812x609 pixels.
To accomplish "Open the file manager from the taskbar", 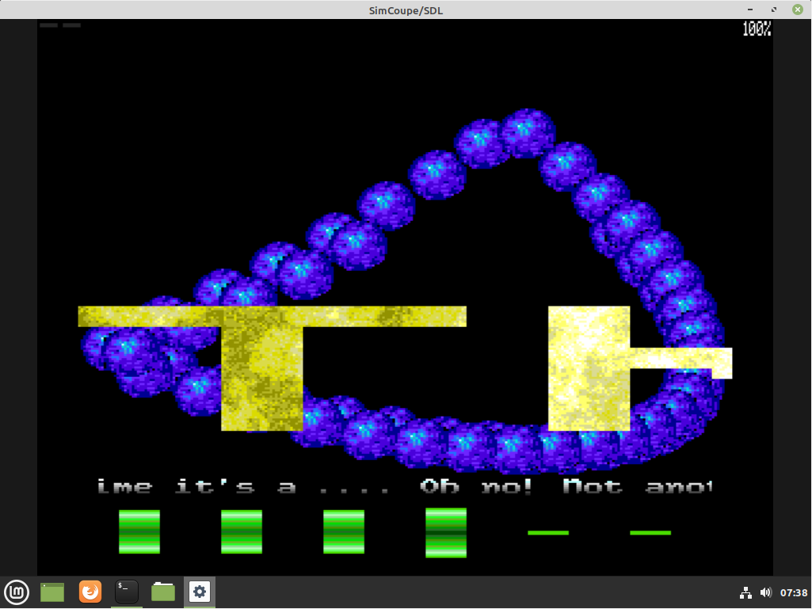I will (x=162, y=592).
